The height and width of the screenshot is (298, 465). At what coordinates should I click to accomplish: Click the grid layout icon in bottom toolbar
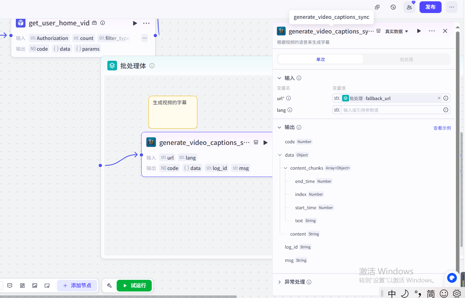22,286
